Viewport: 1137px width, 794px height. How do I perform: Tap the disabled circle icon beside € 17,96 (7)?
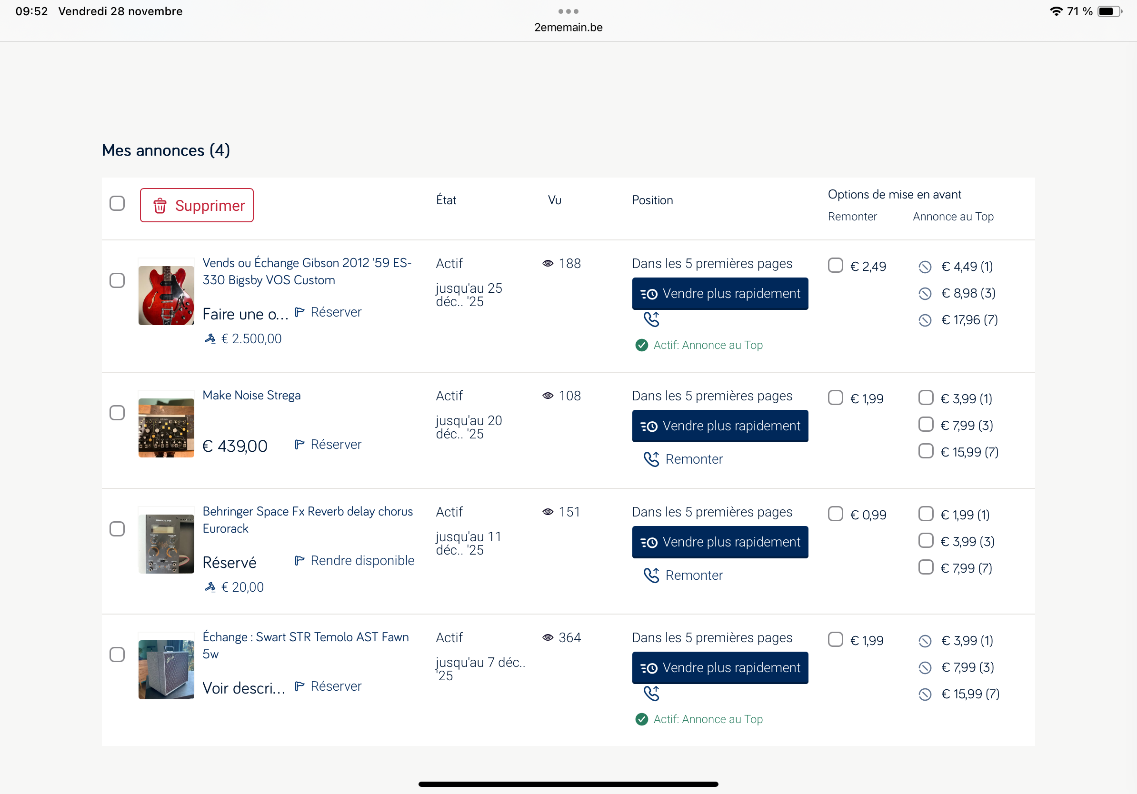(x=925, y=320)
